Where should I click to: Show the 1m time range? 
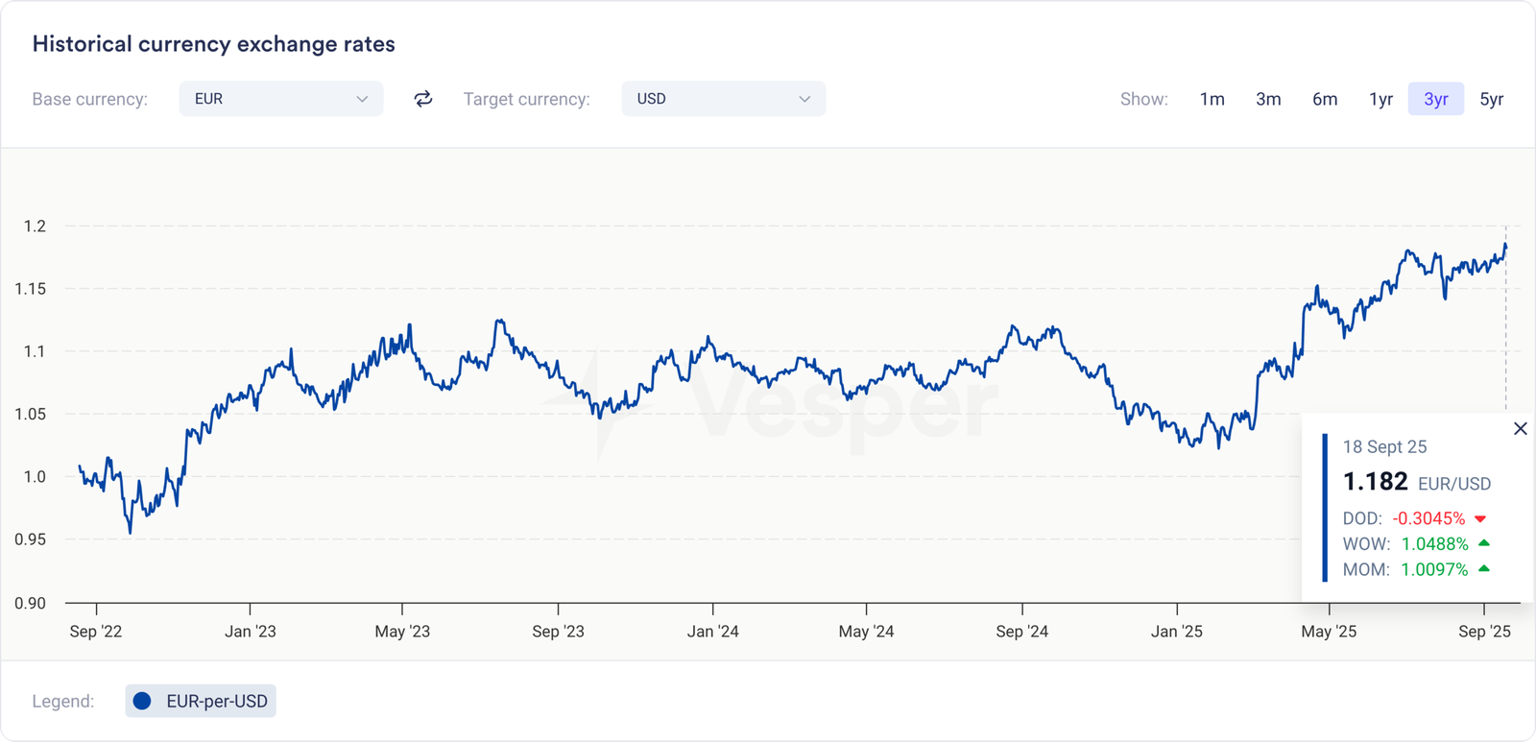pyautogui.click(x=1212, y=99)
